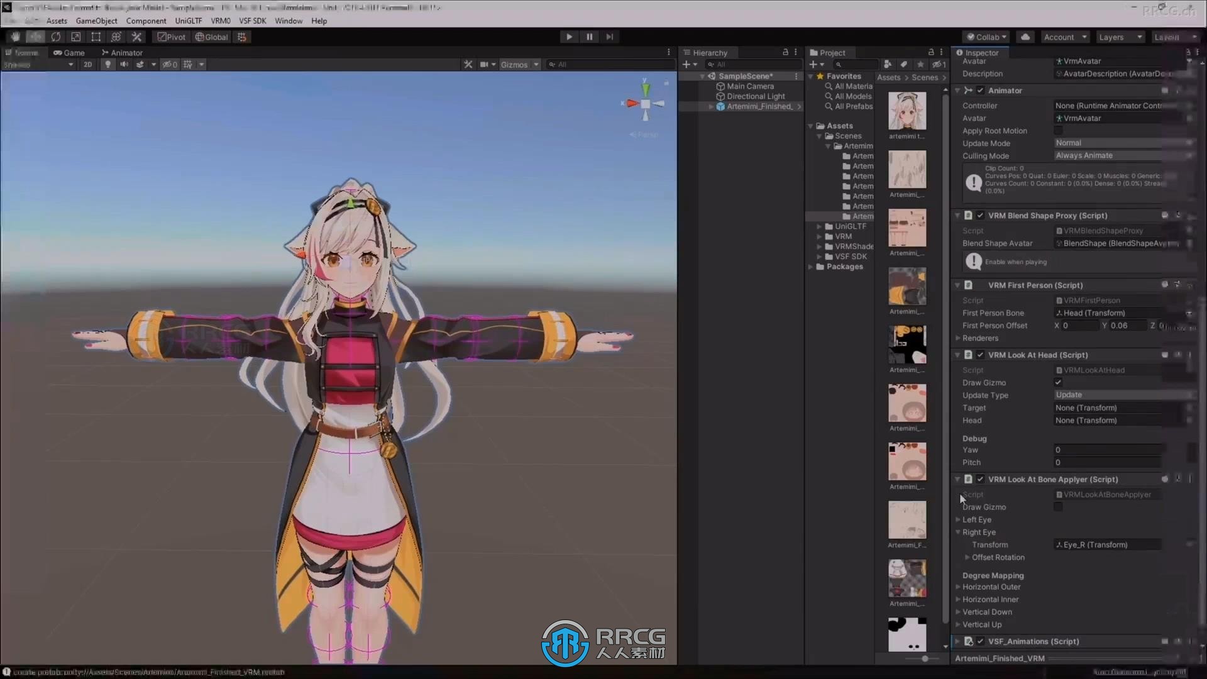Open the Account dropdown

pyautogui.click(x=1065, y=37)
